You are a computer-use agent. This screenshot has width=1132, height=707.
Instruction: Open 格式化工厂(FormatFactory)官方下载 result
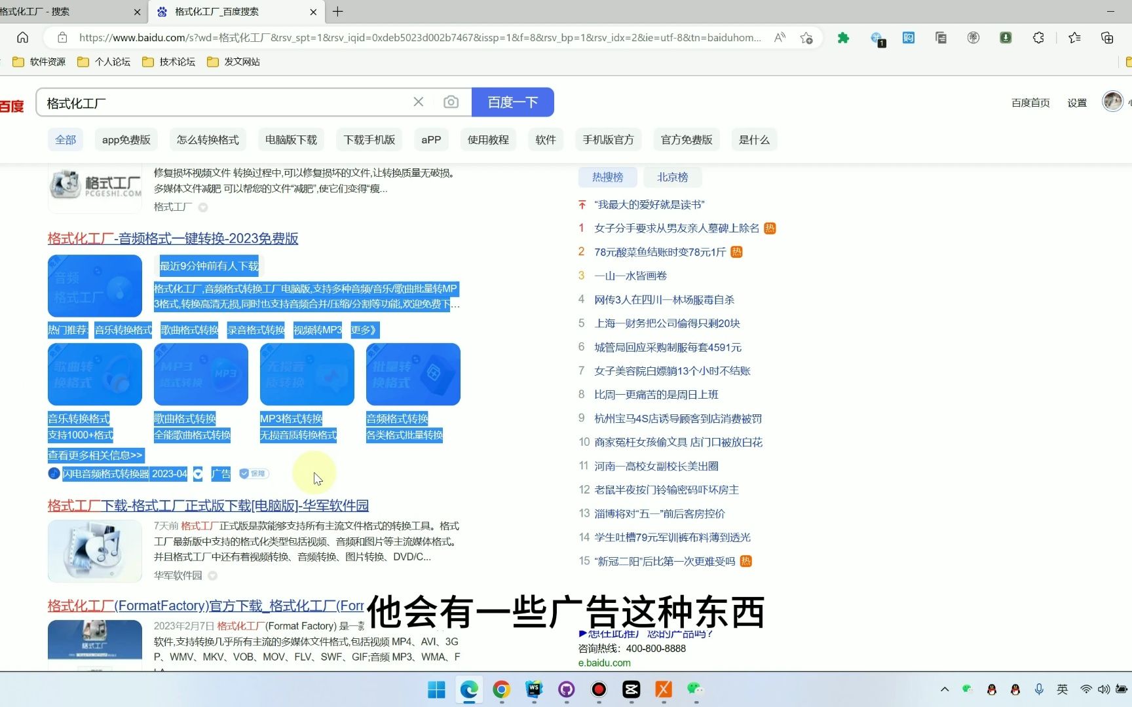(206, 606)
